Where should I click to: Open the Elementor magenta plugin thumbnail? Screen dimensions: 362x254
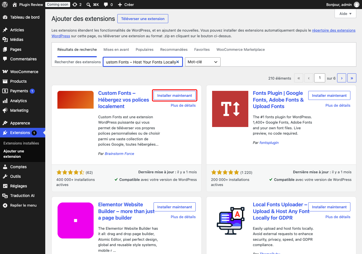(76, 220)
